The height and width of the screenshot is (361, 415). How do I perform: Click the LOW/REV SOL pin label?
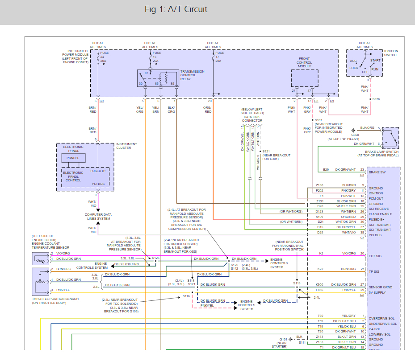380,334
